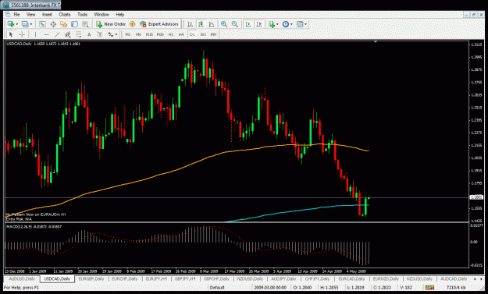Open the chart Templates icon
The height and width of the screenshot is (294, 488).
click(300, 24)
